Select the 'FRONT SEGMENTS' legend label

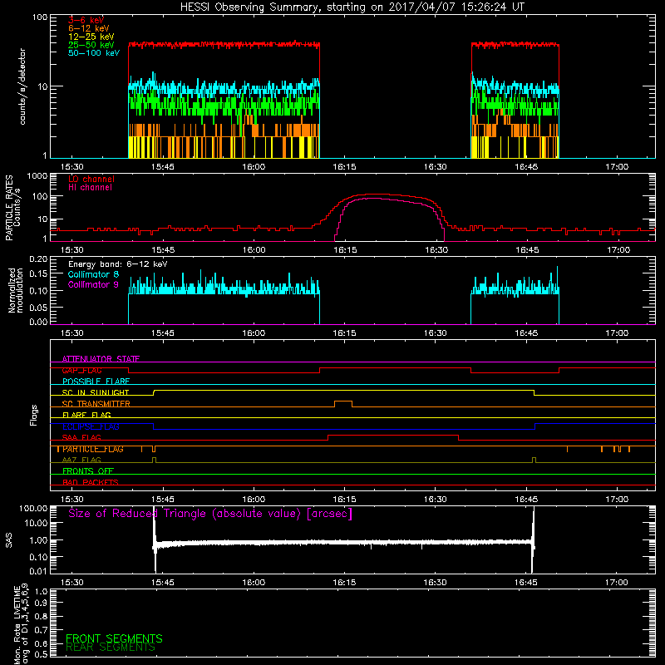pyautogui.click(x=114, y=638)
